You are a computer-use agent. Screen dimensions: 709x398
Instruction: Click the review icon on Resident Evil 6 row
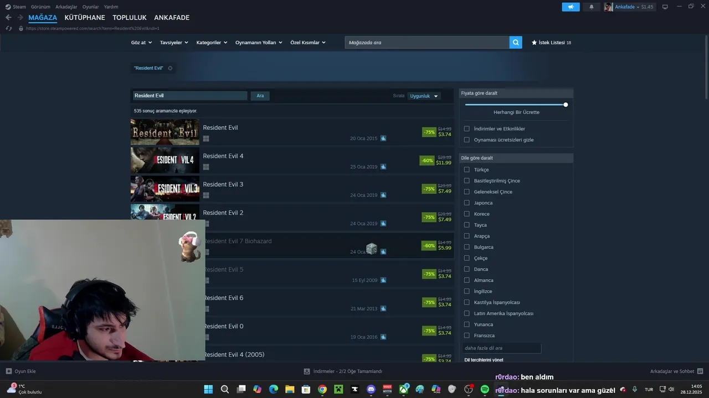tap(383, 308)
